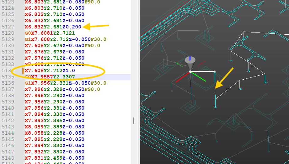Viewport: 289px width, 164px height.
Task: Click the orange bookmark marker on line 5134
Action: (x=23, y=71)
